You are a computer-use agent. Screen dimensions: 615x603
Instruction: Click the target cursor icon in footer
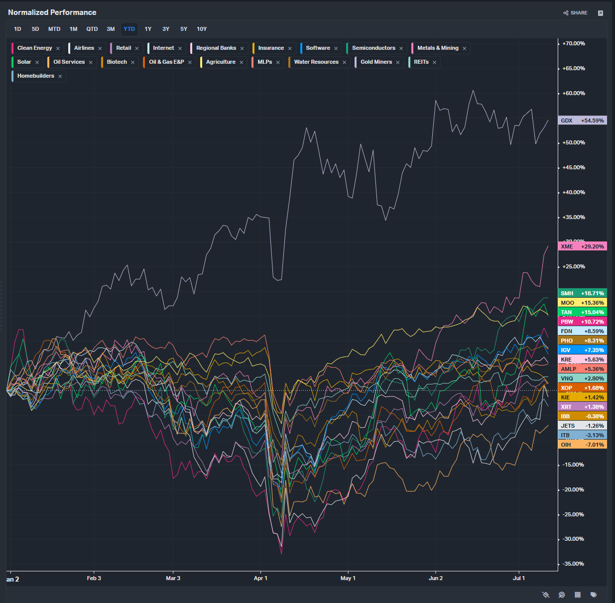point(562,595)
